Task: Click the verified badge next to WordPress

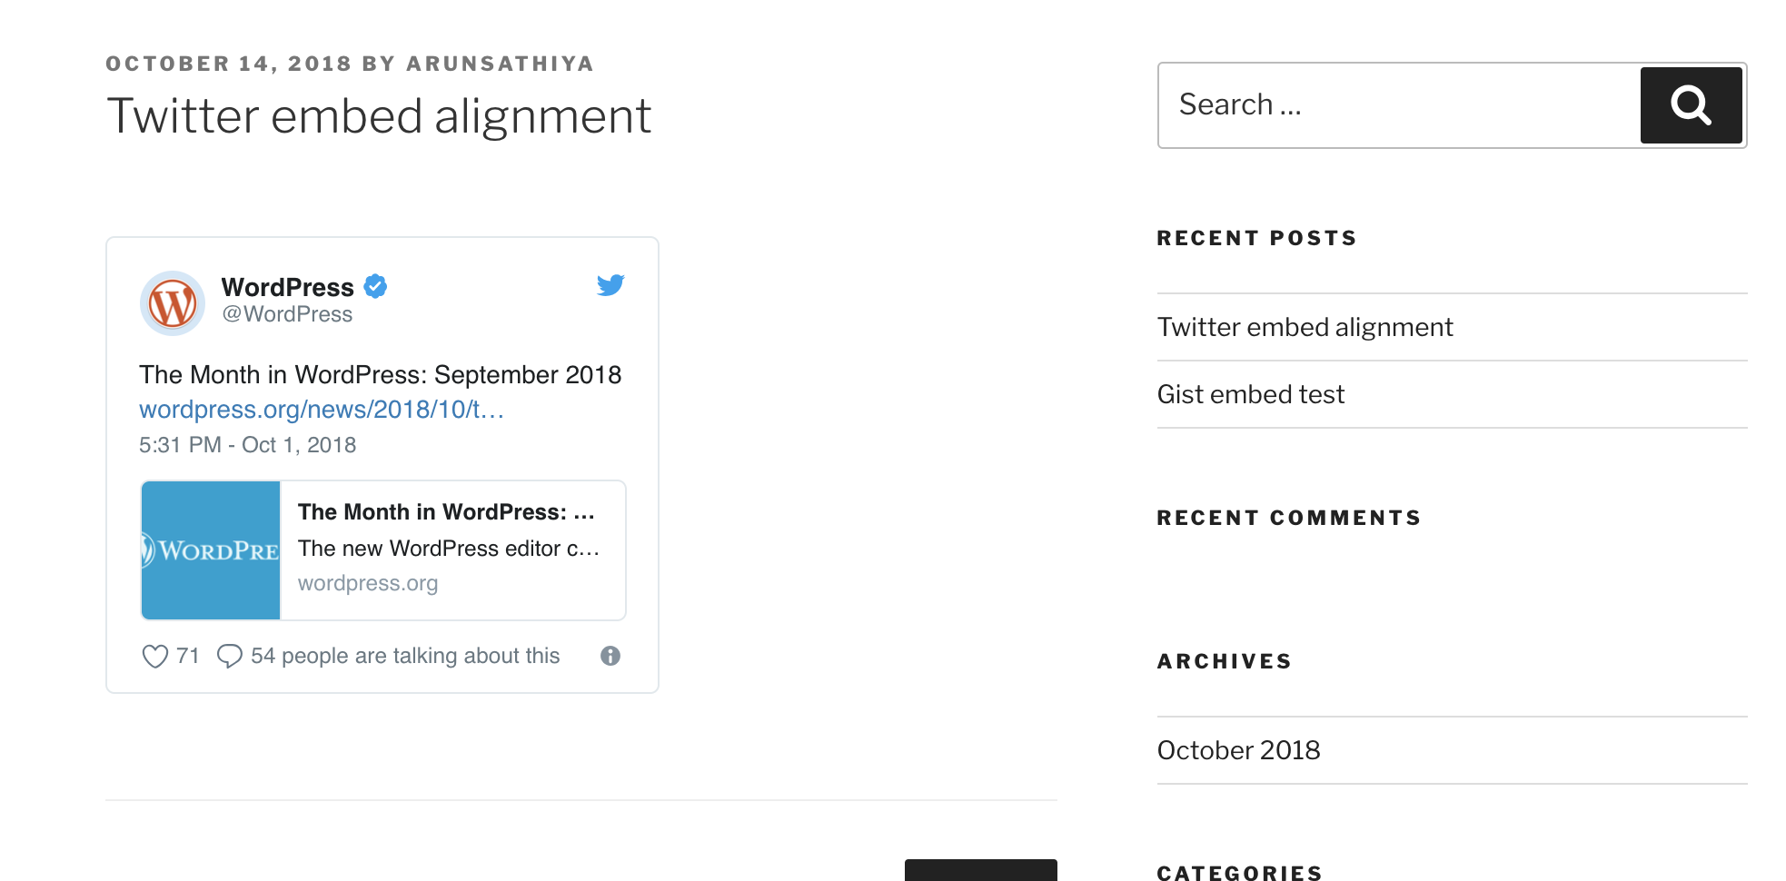Action: click(x=375, y=285)
